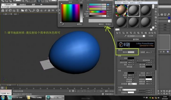Open the Motion tab in command panel
Viewport: 171px width, 100px height.
162,14
